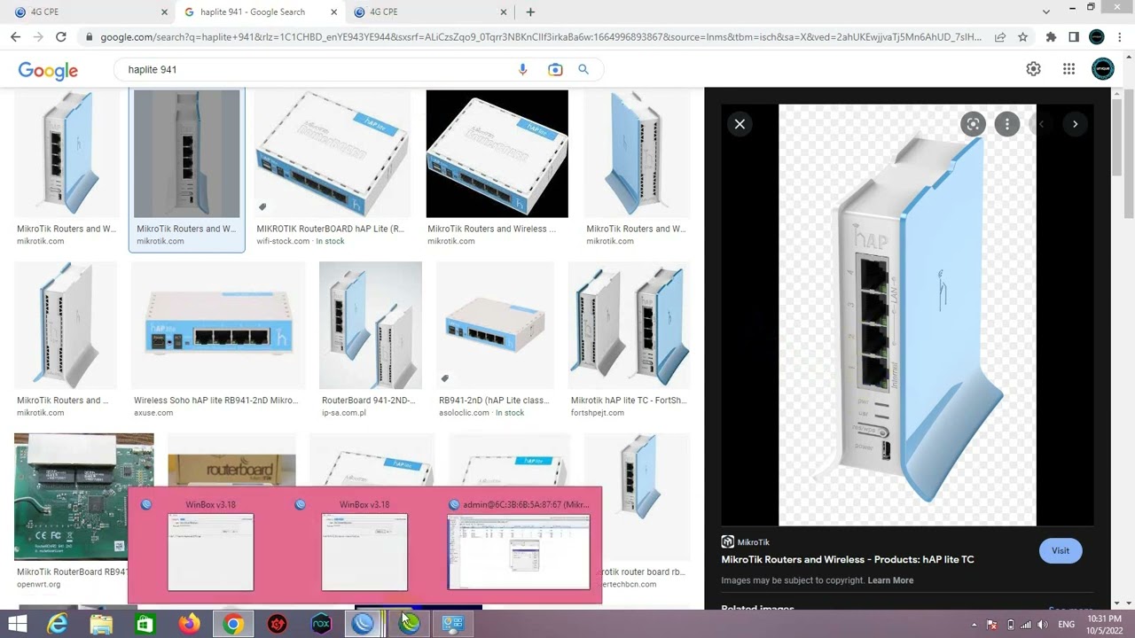Select the second WinBox v3.18 window preview
This screenshot has width=1135, height=638.
(x=364, y=546)
